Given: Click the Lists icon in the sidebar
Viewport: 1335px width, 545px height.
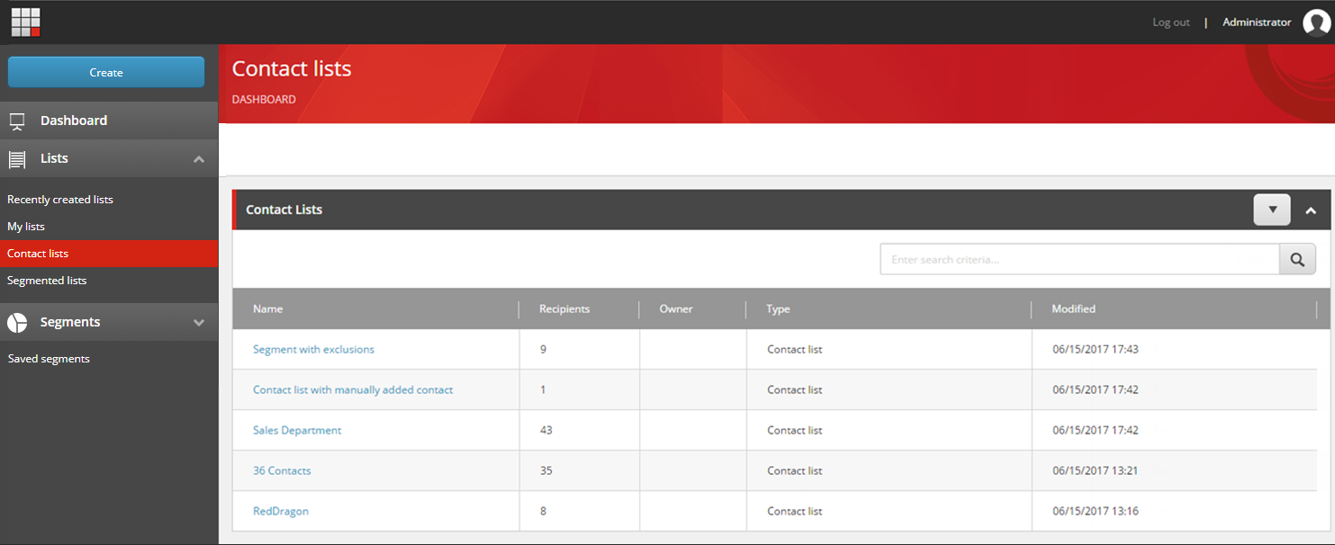Looking at the screenshot, I should (x=16, y=158).
